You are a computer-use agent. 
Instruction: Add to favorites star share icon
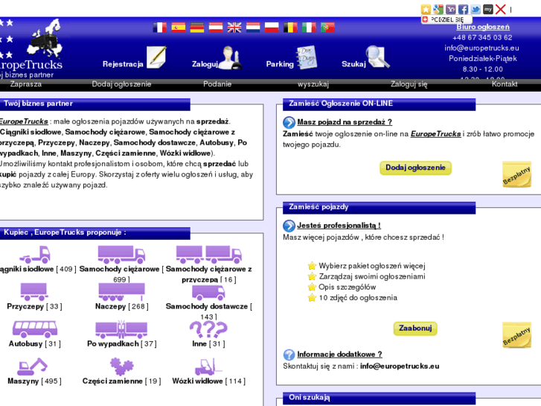[x=426, y=10]
